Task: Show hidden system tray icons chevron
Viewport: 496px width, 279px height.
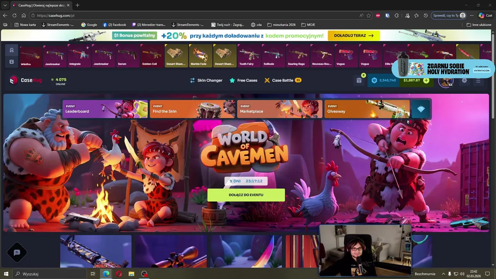Action: tap(443, 274)
